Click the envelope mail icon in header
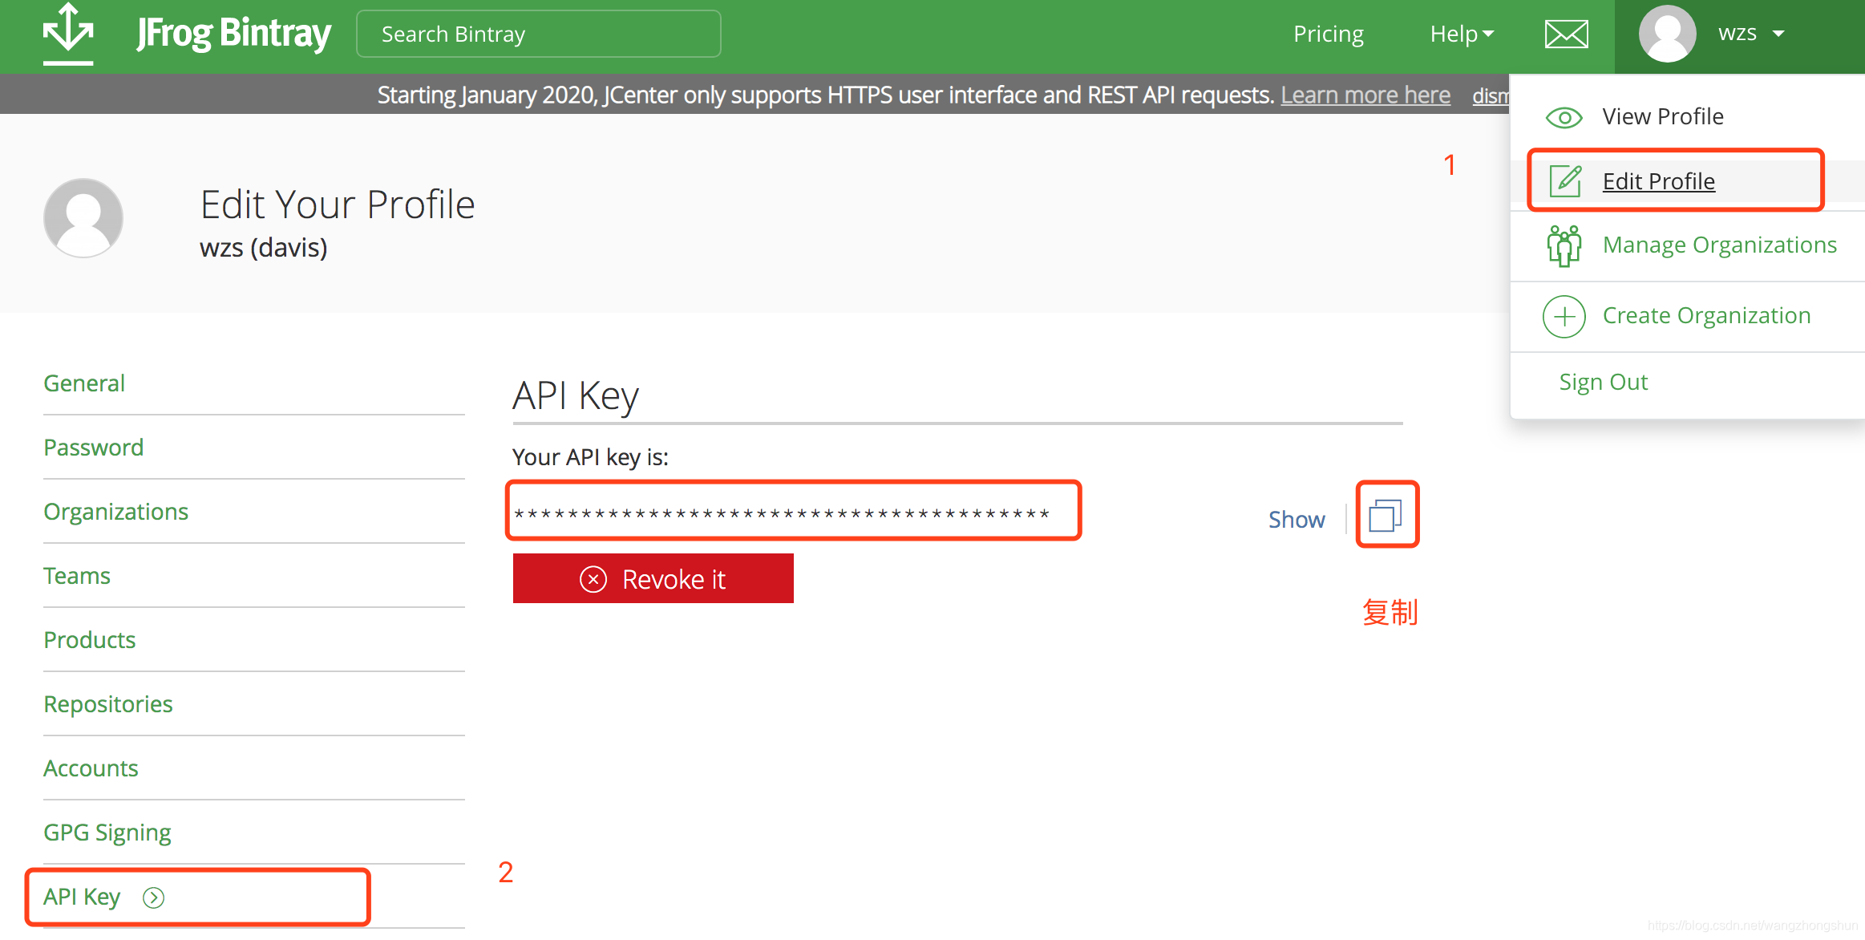The height and width of the screenshot is (940, 1865). pyautogui.click(x=1565, y=34)
